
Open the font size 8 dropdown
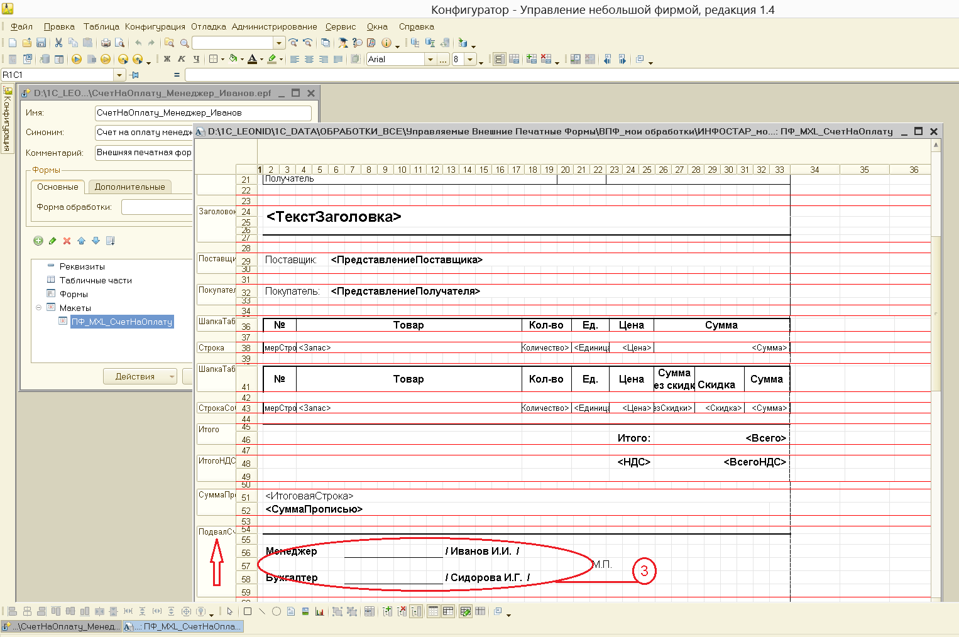coord(470,59)
